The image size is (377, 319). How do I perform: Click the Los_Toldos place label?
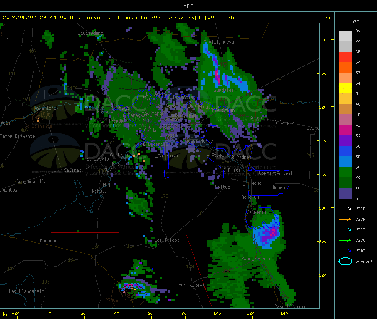point(167,240)
